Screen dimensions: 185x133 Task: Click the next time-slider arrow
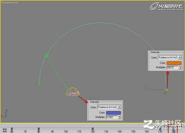click(183, 125)
